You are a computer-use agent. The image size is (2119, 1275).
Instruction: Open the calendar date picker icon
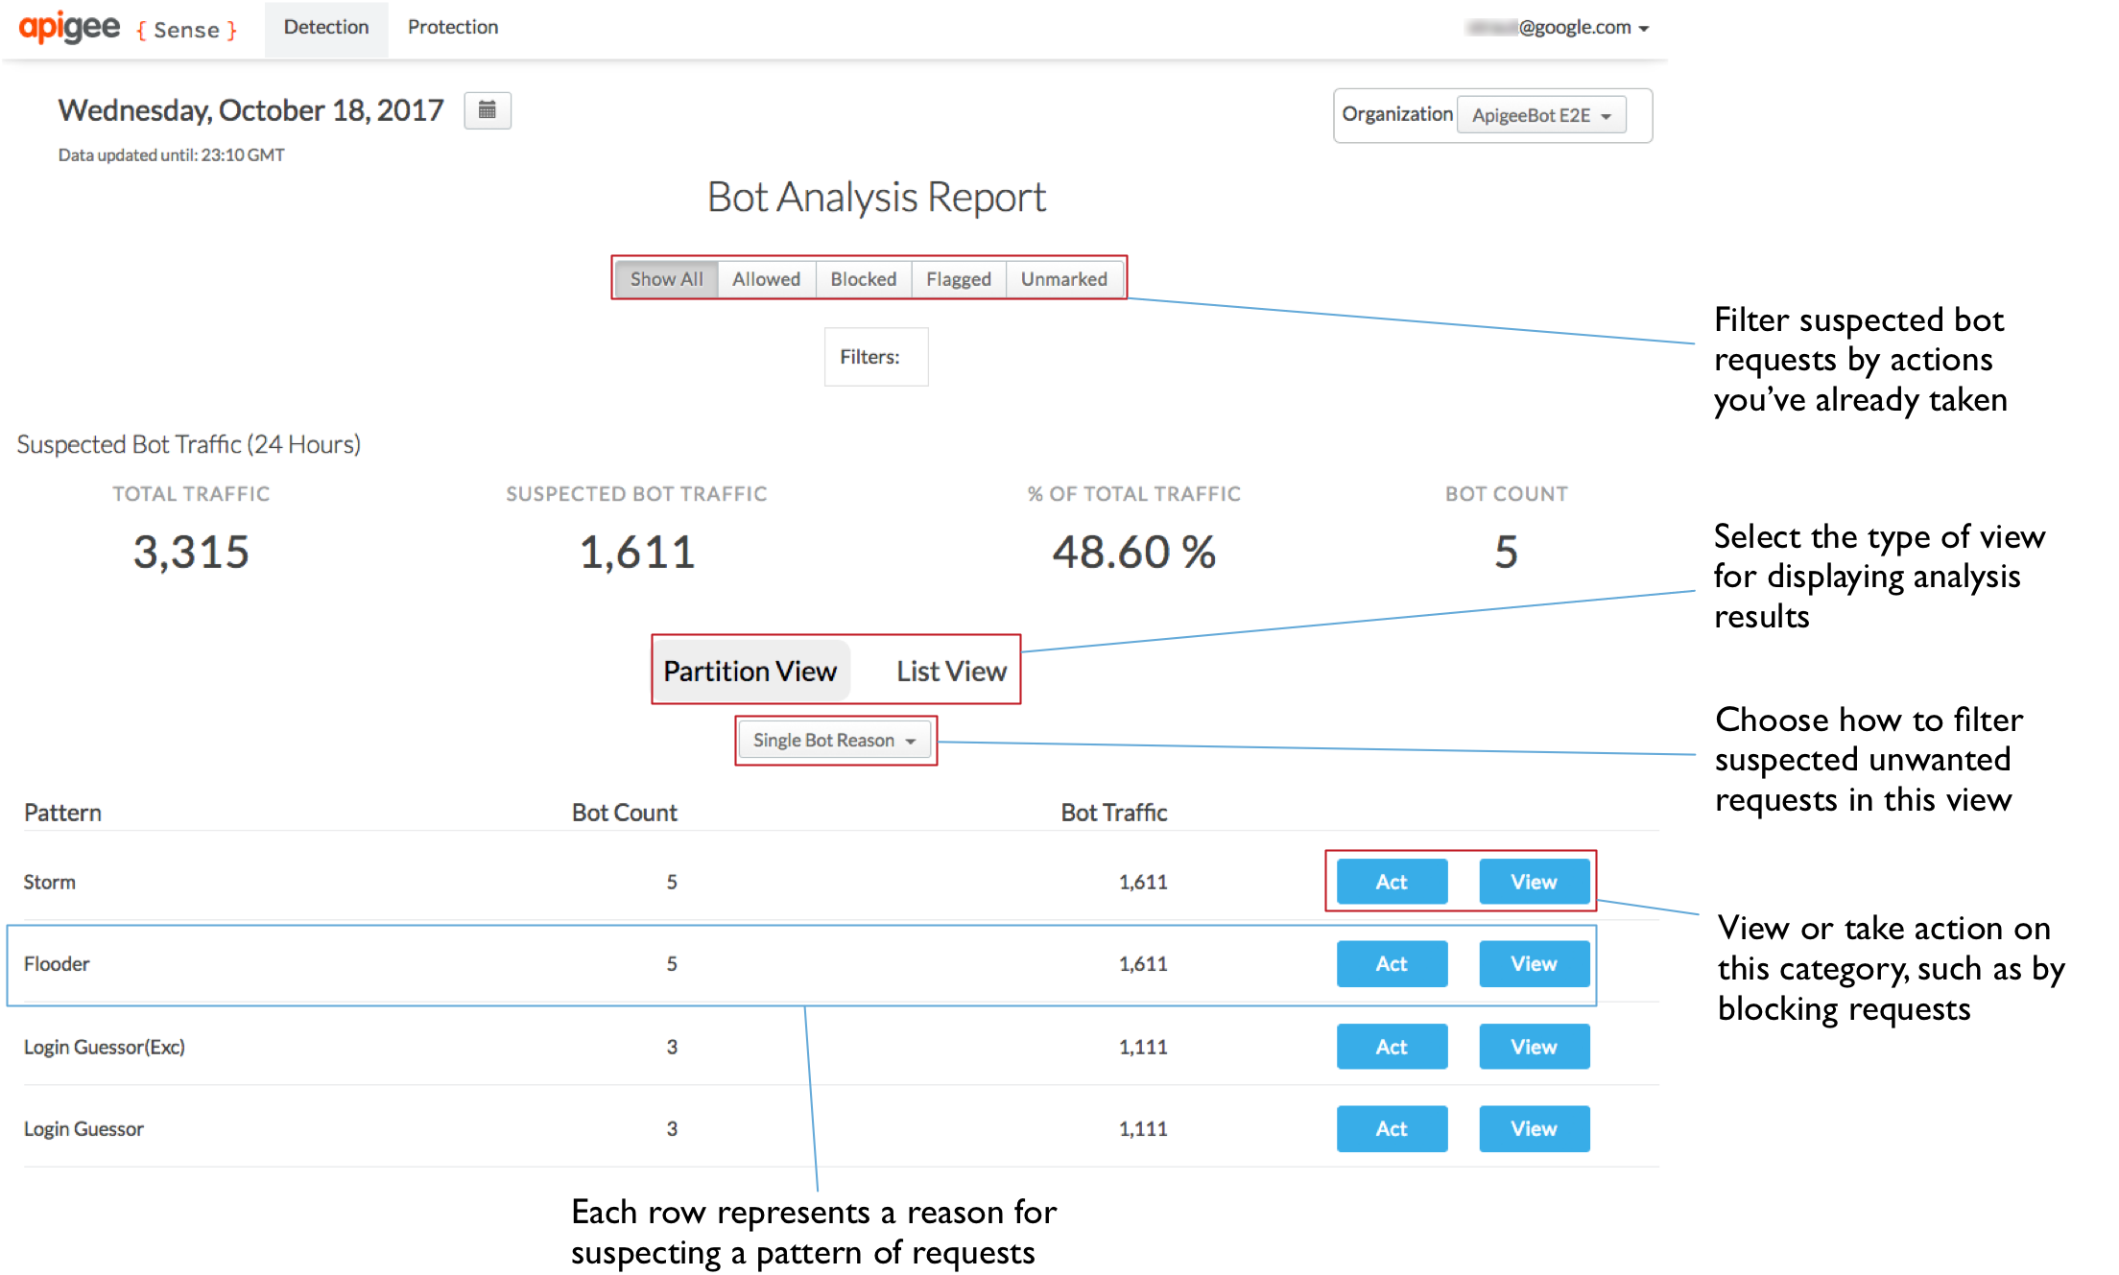click(x=487, y=110)
